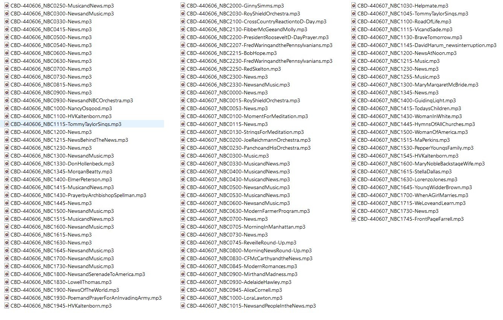Select file CBD-440607_NBC0300-Music.mp3
The width and height of the screenshot is (503, 320).
(x=228, y=156)
